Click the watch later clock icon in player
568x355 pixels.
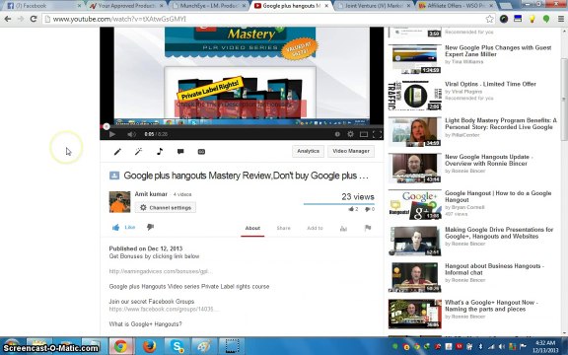tap(337, 134)
